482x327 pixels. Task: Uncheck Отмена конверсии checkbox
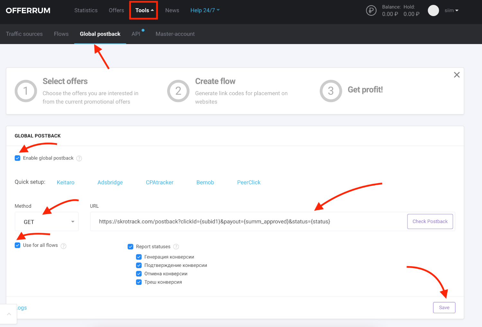click(139, 274)
